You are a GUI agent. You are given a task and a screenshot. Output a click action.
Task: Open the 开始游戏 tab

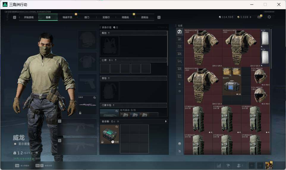point(29,17)
